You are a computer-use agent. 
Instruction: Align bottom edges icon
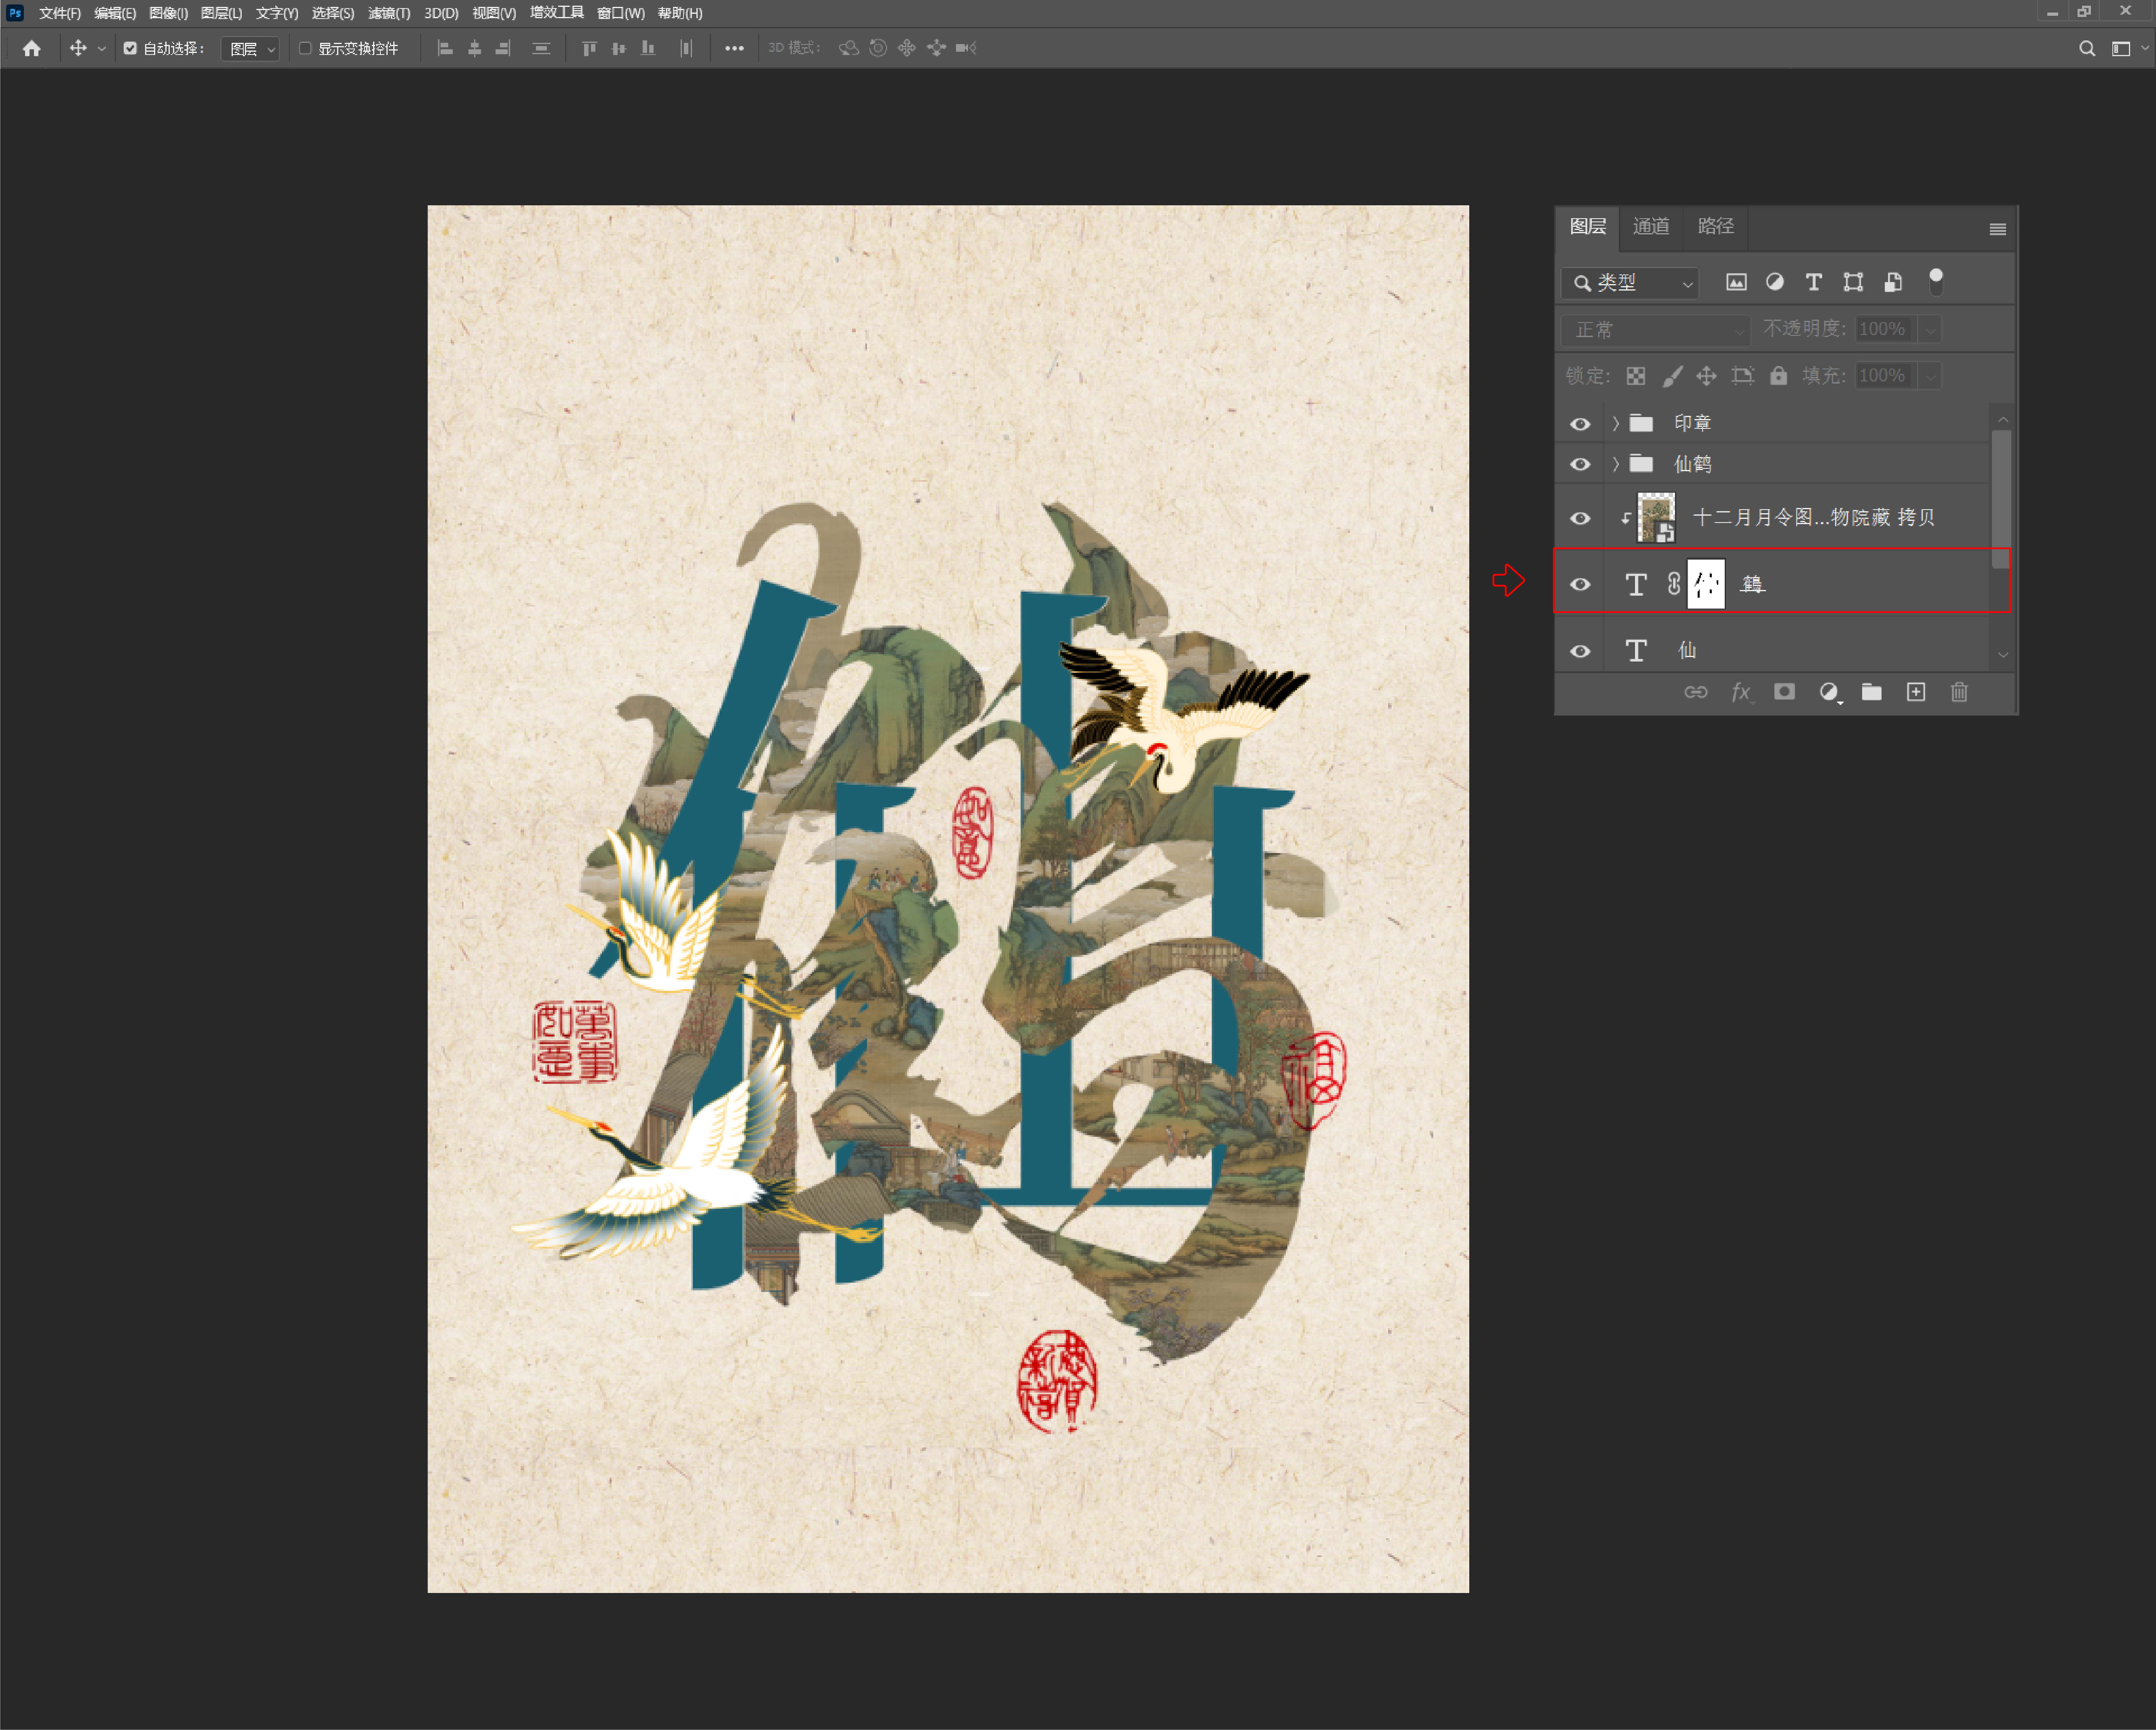(648, 48)
